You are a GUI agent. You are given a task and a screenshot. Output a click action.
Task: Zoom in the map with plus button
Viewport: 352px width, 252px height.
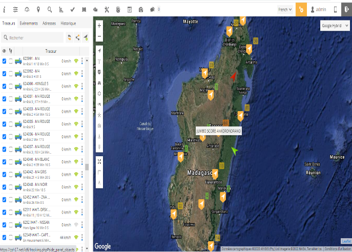tap(99, 25)
